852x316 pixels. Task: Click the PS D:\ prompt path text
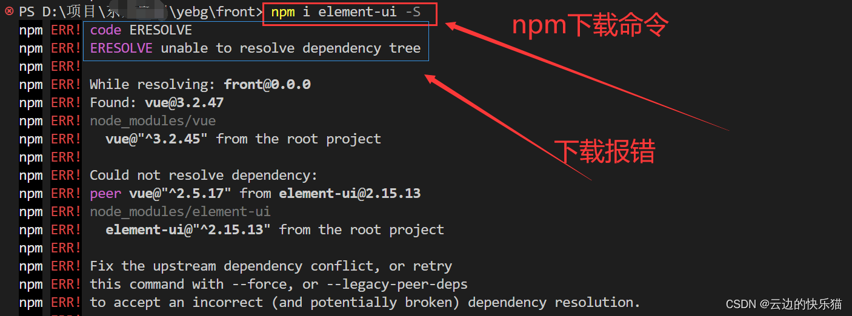141,12
